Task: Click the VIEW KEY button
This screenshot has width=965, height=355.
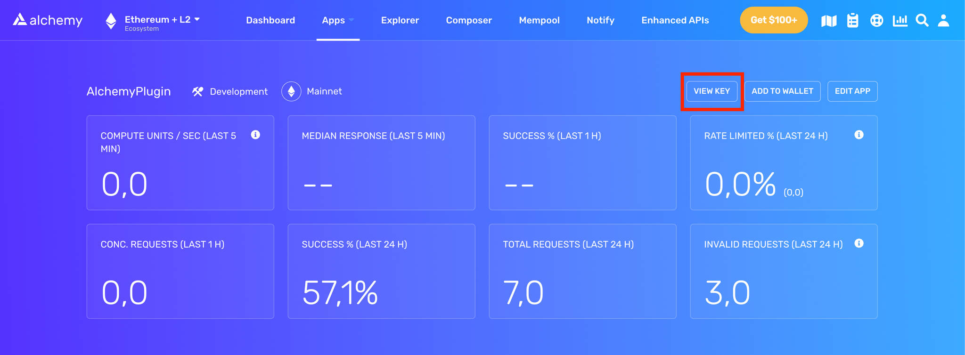Action: point(711,91)
